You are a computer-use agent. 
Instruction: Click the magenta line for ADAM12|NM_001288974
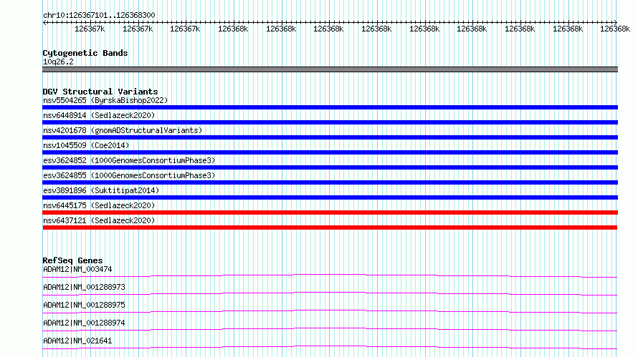(x=330, y=329)
